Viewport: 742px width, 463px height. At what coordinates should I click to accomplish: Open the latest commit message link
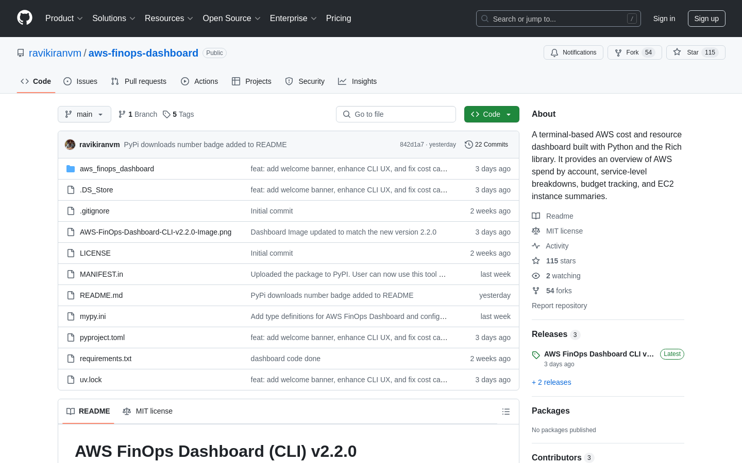205,145
